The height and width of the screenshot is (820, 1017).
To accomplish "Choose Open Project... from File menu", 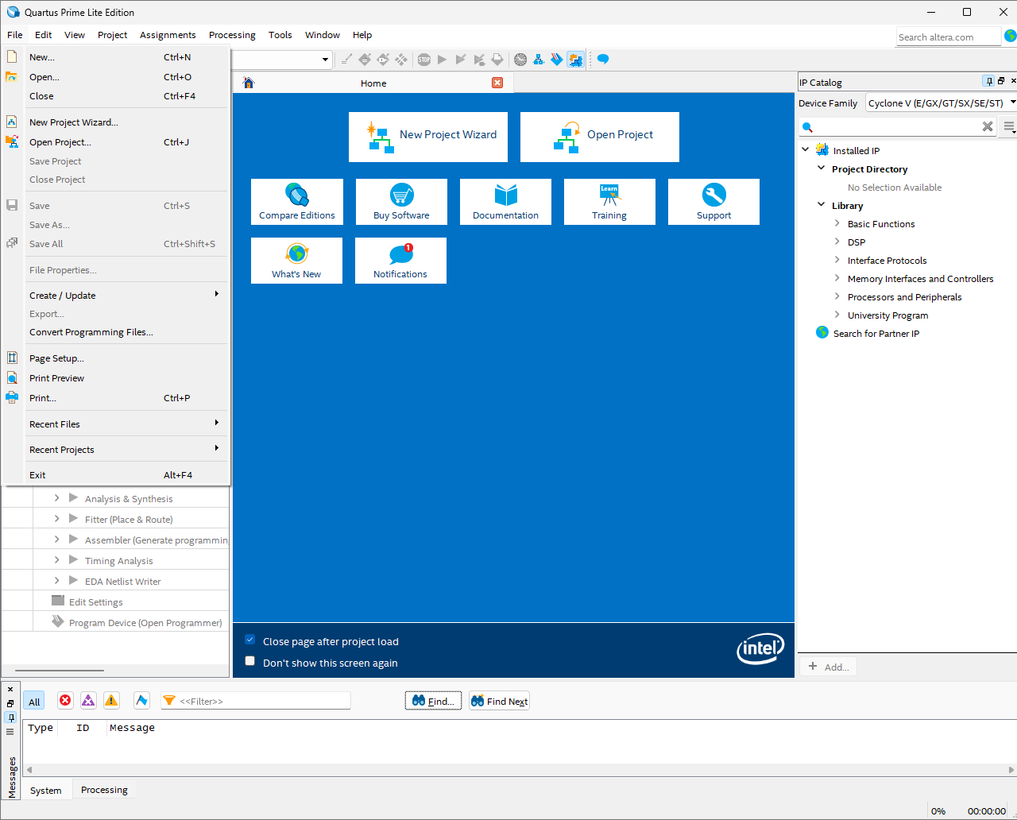I will click(117, 142).
